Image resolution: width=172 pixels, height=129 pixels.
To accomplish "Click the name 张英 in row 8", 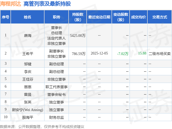I will pos(28,102).
